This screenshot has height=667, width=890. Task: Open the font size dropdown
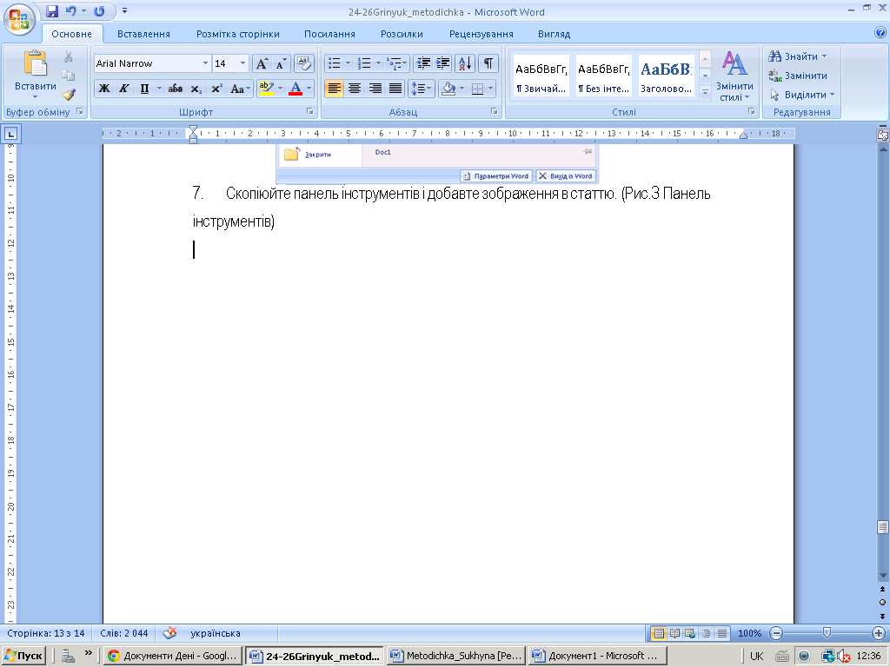pos(243,63)
